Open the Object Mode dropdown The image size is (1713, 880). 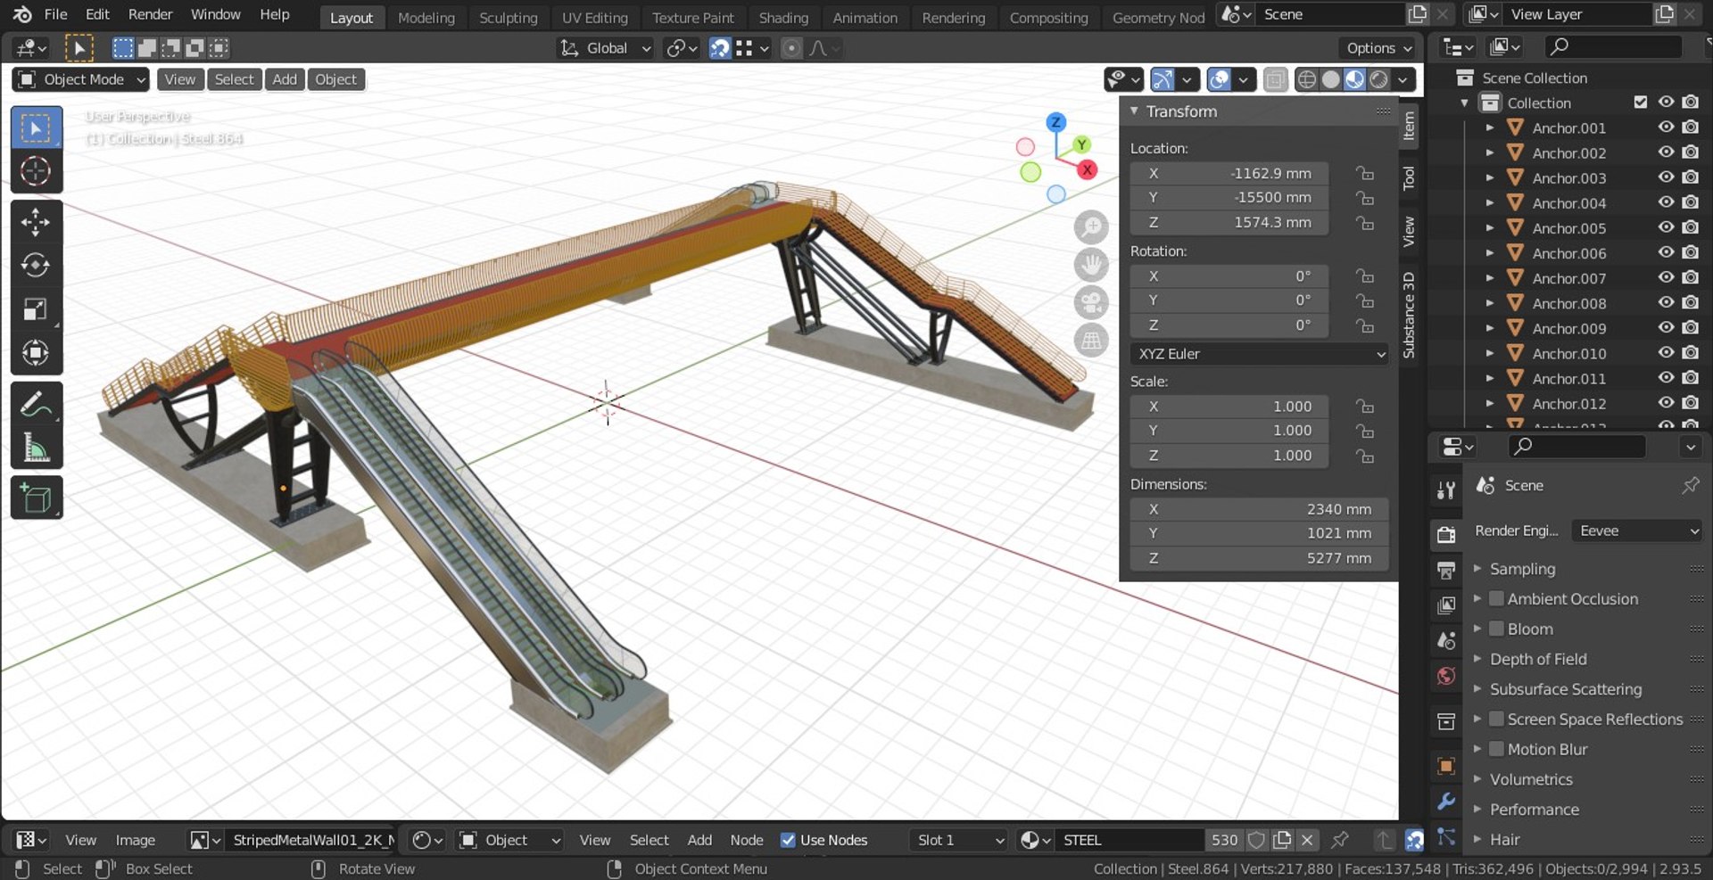[80, 79]
